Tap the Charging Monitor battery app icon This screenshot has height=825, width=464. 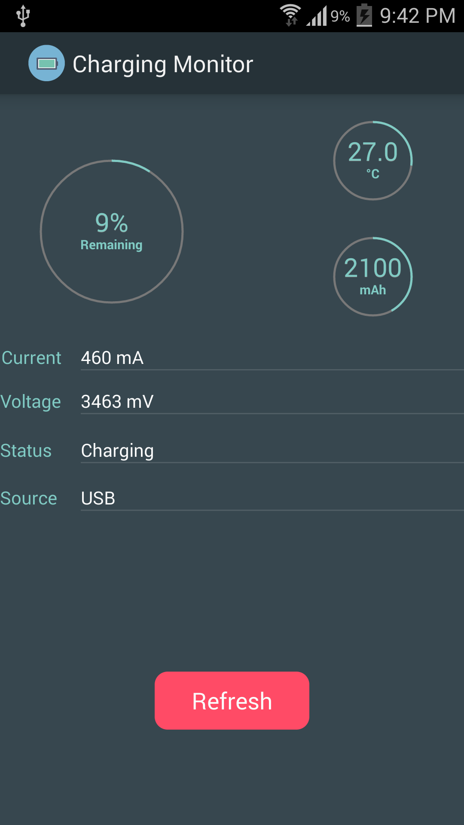pos(46,63)
